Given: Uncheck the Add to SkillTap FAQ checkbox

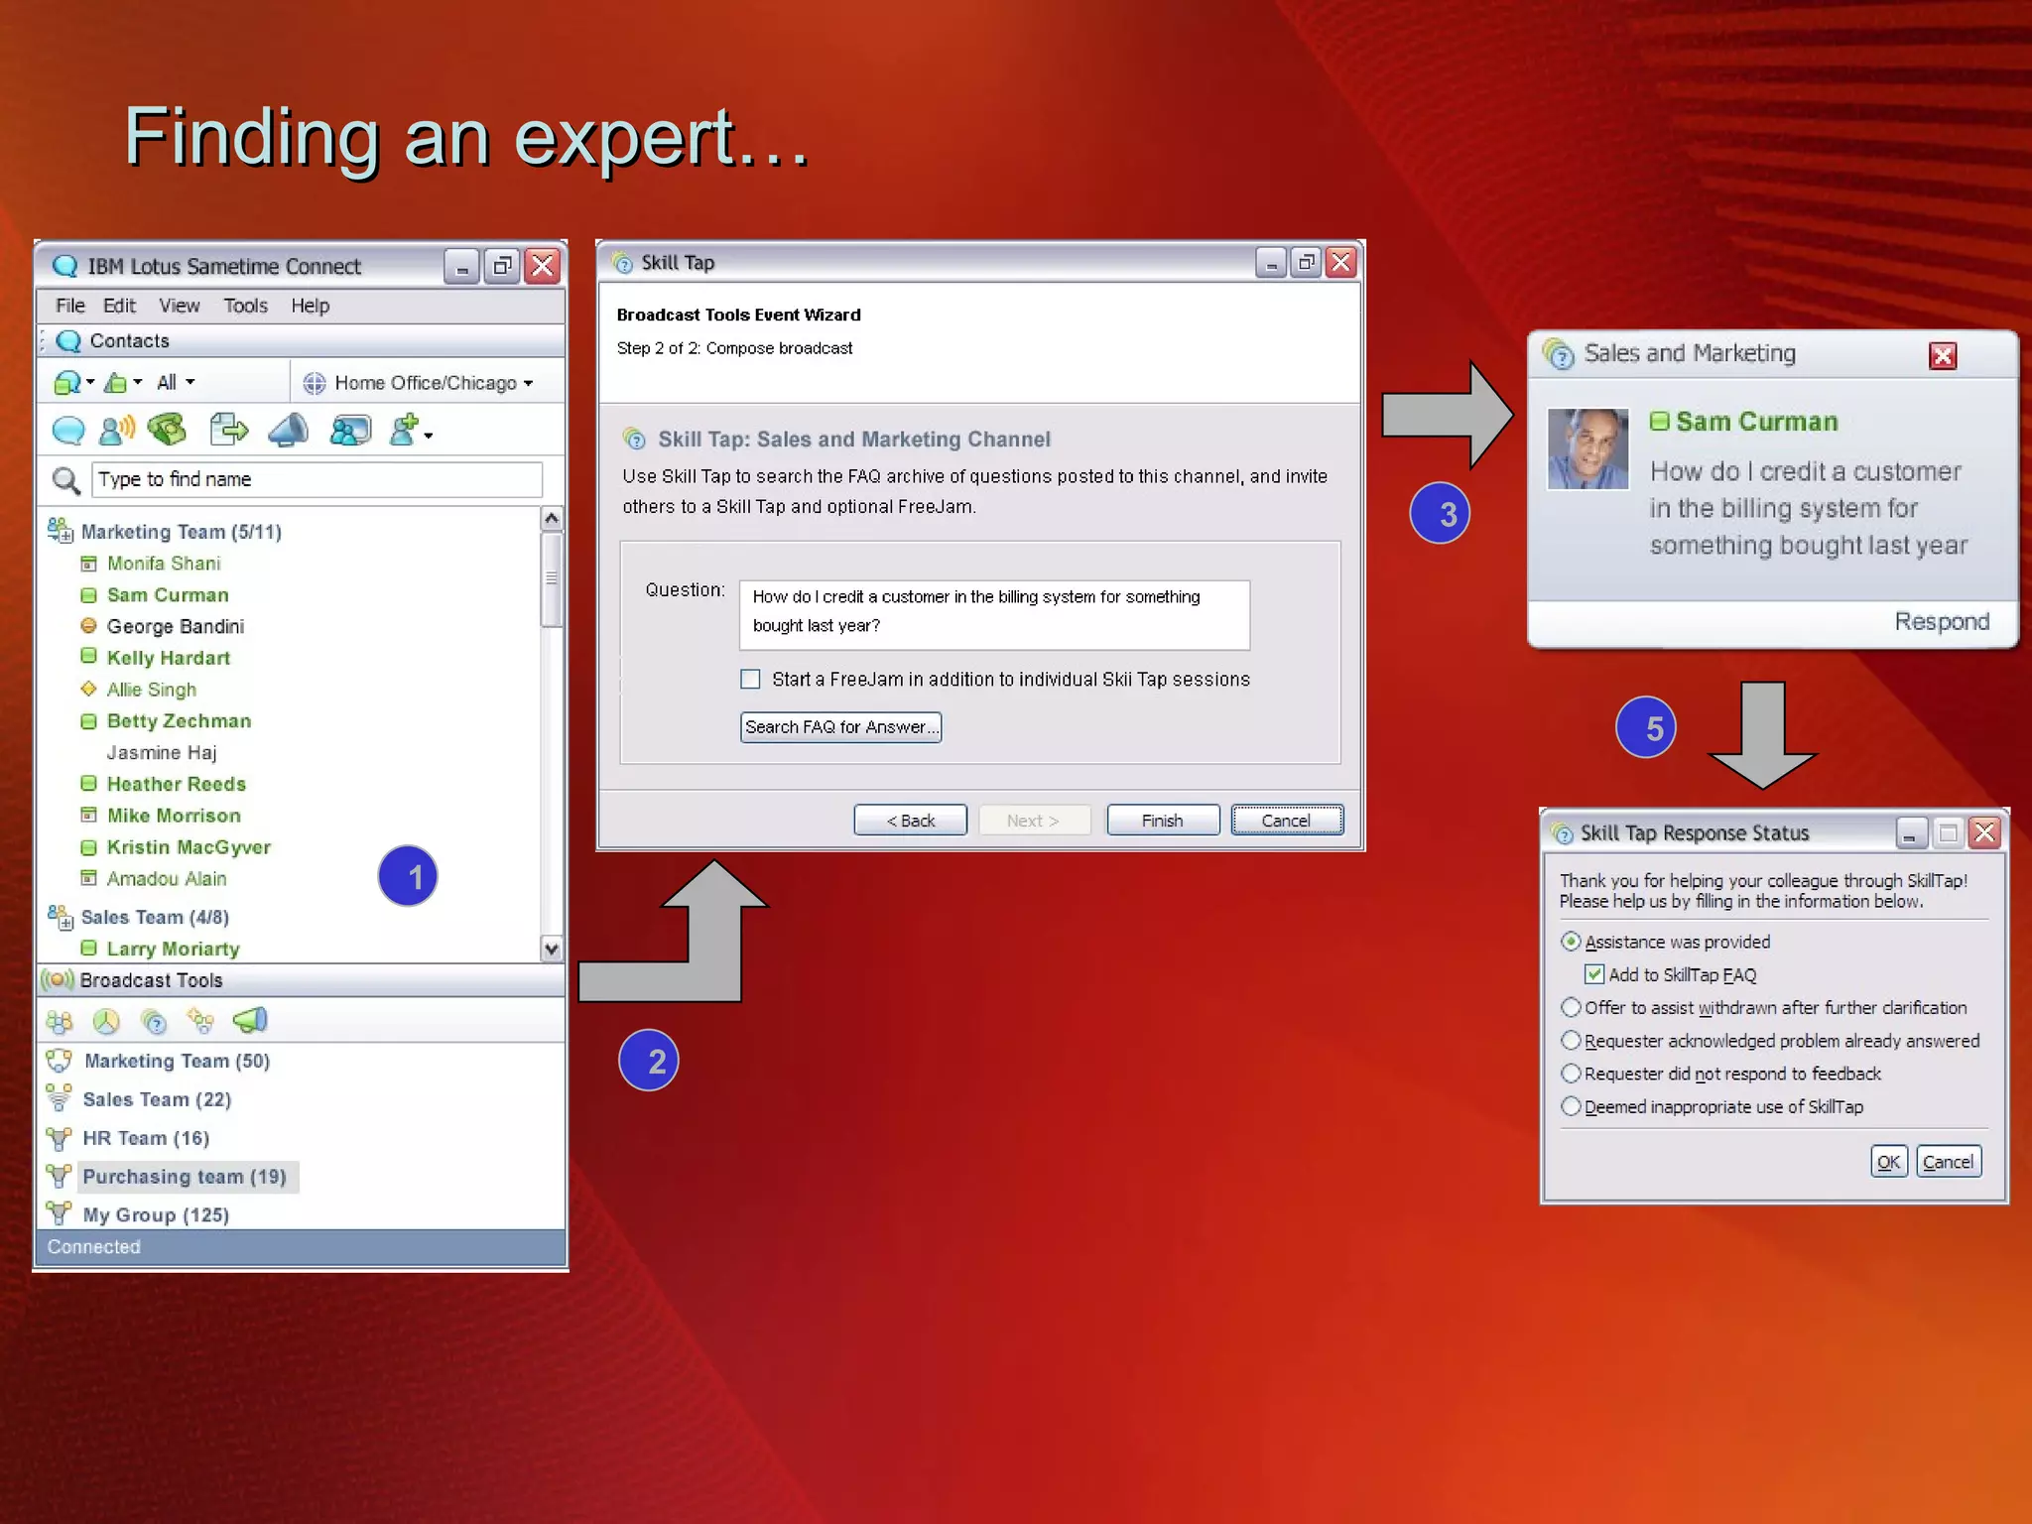Looking at the screenshot, I should (1593, 974).
